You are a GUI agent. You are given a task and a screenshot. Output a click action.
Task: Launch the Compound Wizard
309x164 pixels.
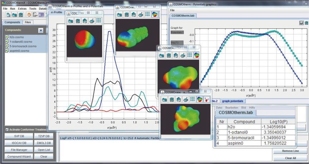(19, 157)
